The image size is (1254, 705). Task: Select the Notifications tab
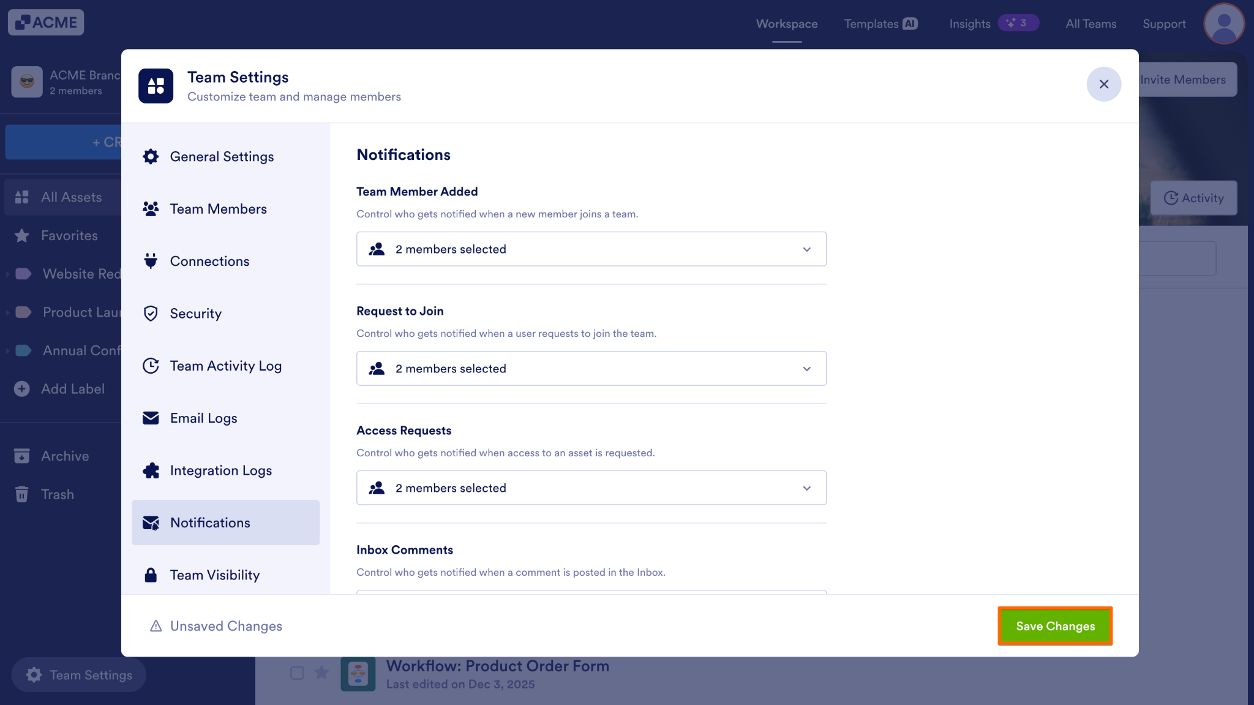click(225, 522)
